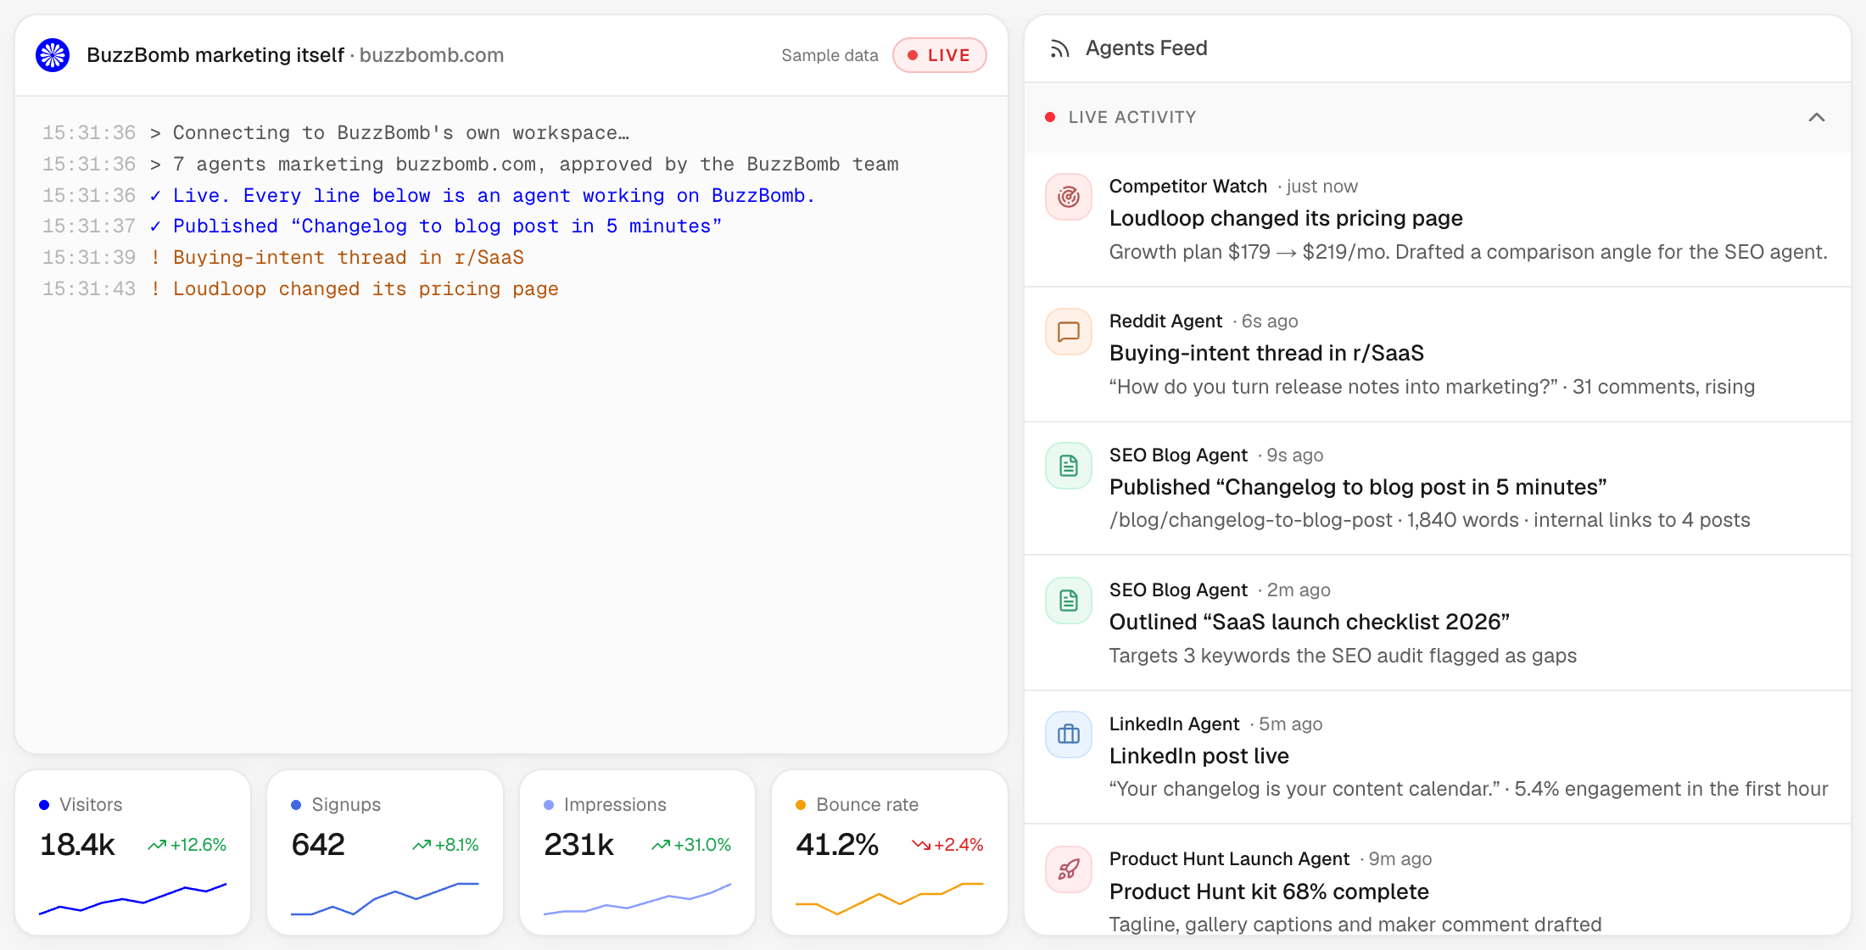
Task: Click the 'Reddit Agent' agent name
Action: pyautogui.click(x=1165, y=321)
